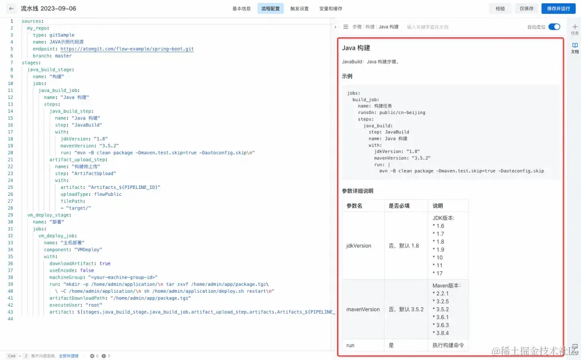Image resolution: width=581 pixels, height=360 pixels.
Task: Click the 参数详细说明 section heading
Action: (x=357, y=191)
